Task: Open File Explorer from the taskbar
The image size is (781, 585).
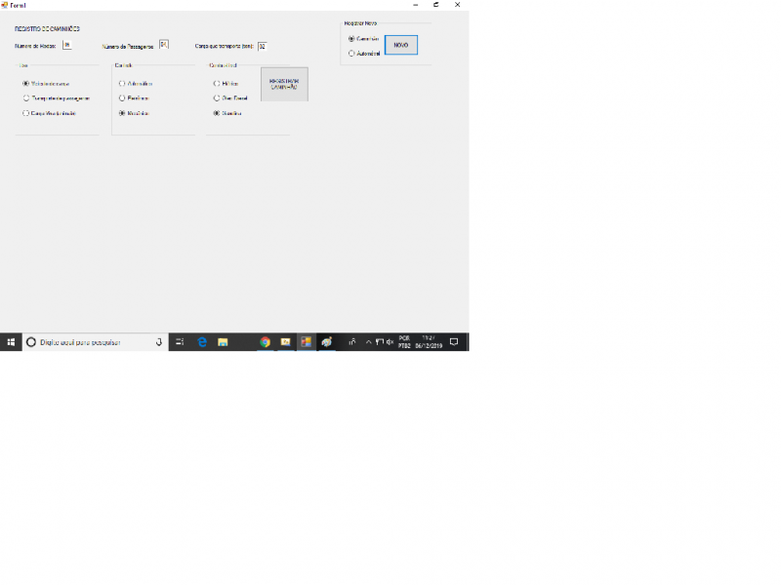Action: coord(223,342)
